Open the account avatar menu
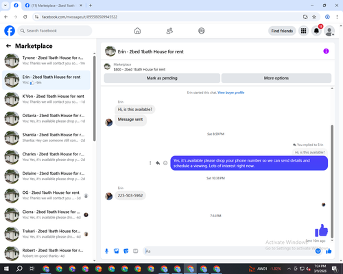Viewport: 343px width, 274px height. [x=329, y=31]
